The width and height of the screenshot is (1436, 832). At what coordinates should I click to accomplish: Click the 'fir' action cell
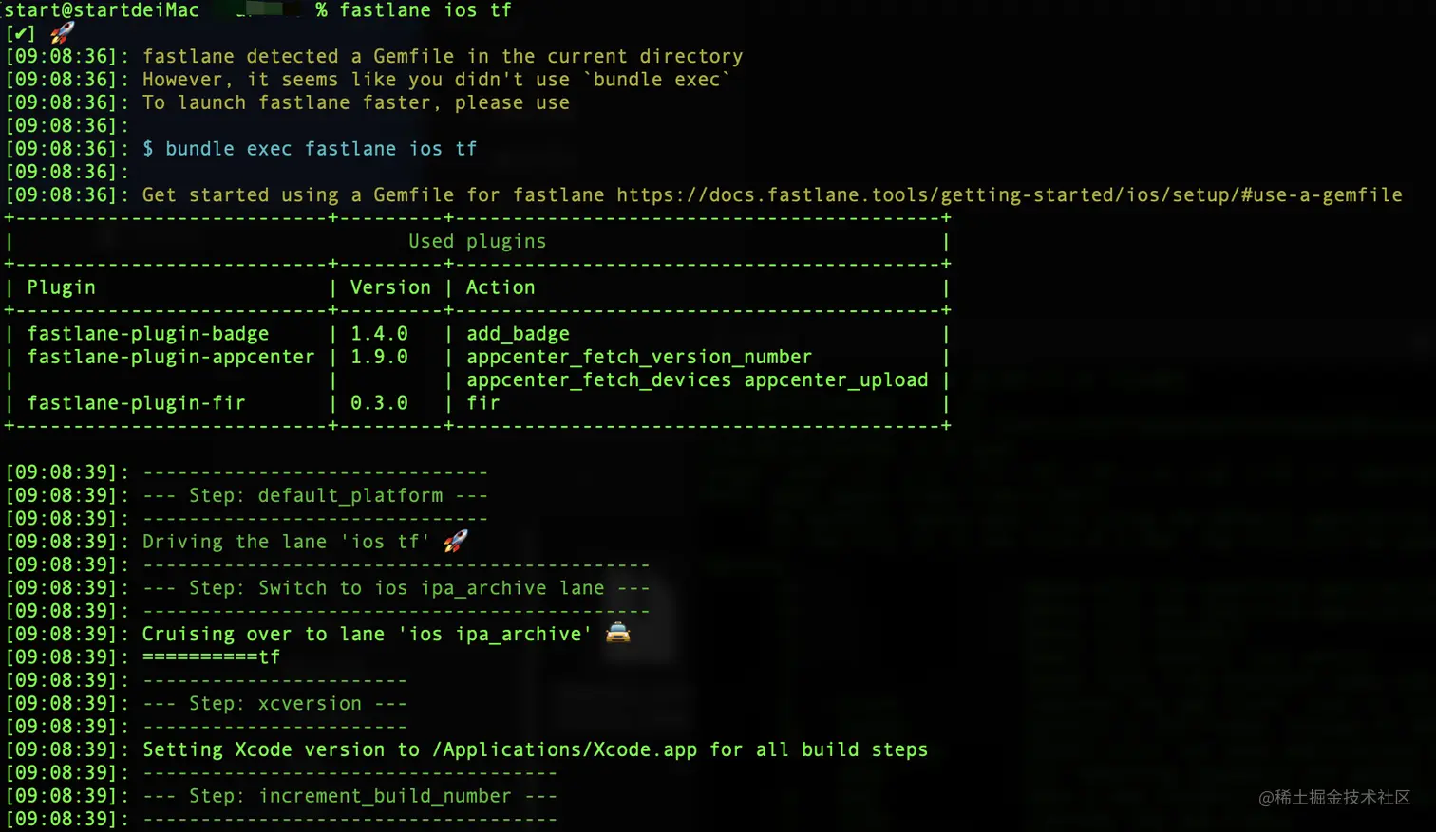click(483, 403)
